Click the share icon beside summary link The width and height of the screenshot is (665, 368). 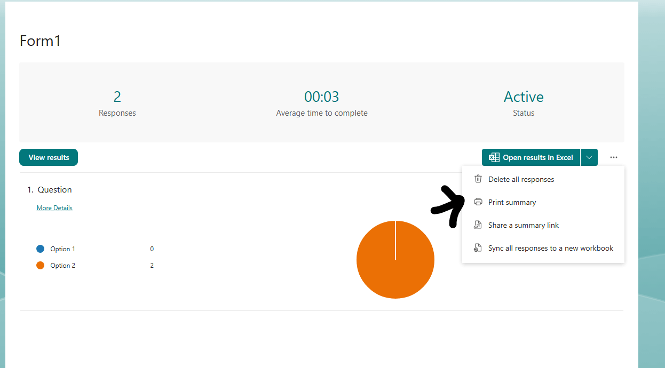[478, 225]
